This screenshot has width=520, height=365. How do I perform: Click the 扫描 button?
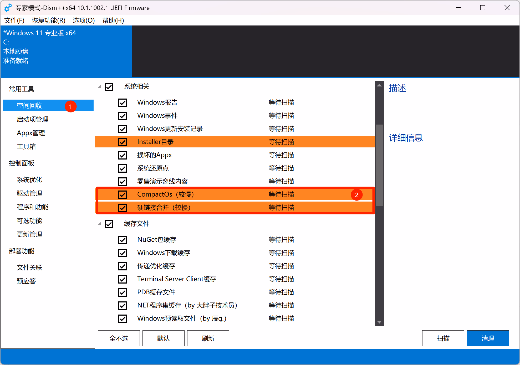coord(443,338)
